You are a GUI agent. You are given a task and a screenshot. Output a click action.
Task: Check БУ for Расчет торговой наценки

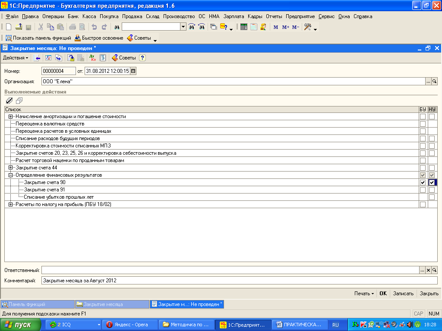423,160
